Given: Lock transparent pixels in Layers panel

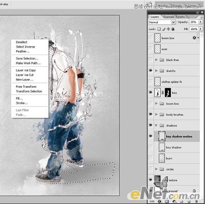Looking at the screenshot, I should pyautogui.click(x=159, y=29).
